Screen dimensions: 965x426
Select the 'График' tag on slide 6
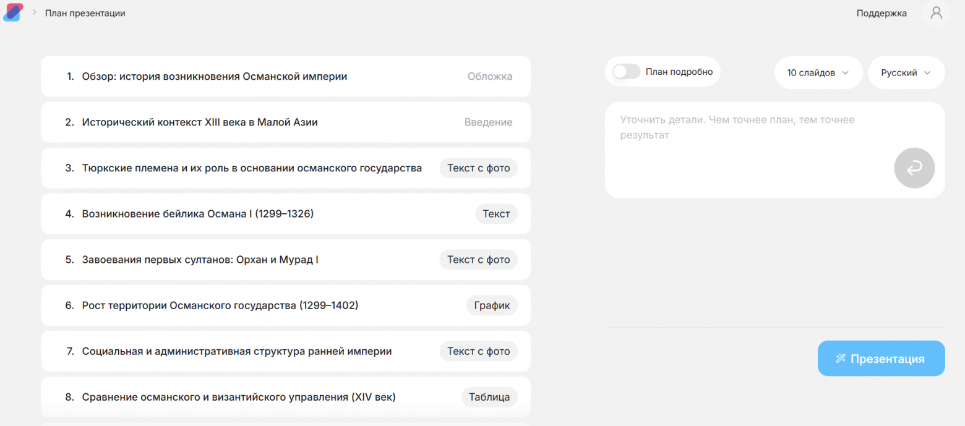tap(492, 305)
